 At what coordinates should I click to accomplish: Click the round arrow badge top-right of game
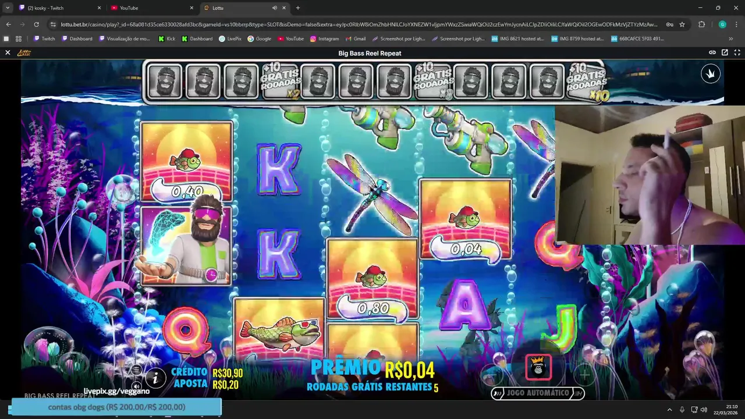tap(711, 74)
